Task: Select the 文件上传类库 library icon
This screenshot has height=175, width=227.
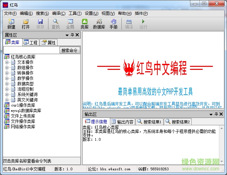Action: 7,116
